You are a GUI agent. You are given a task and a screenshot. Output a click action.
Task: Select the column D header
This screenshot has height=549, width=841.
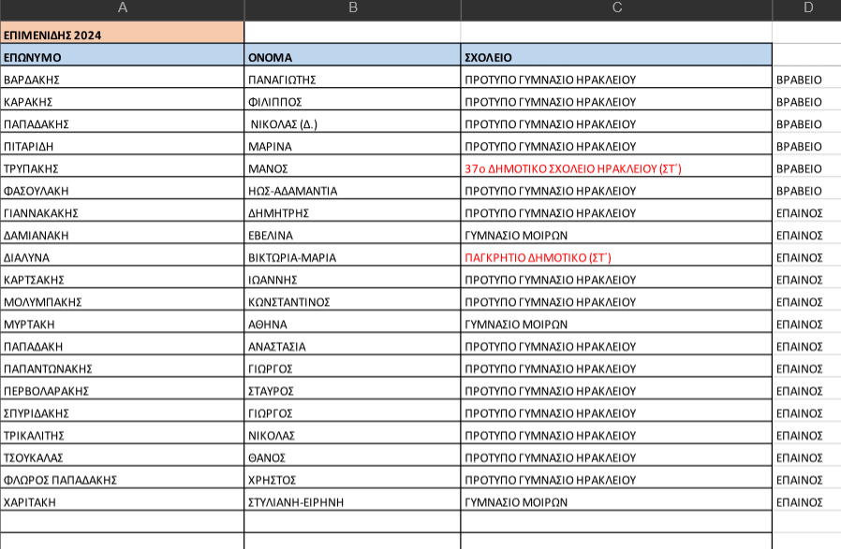click(807, 9)
